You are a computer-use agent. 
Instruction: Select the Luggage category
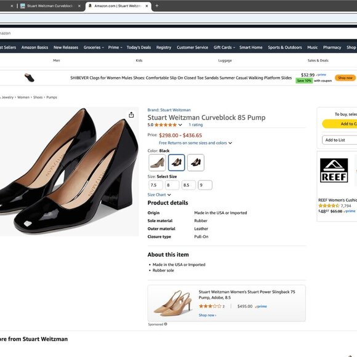[225, 60]
